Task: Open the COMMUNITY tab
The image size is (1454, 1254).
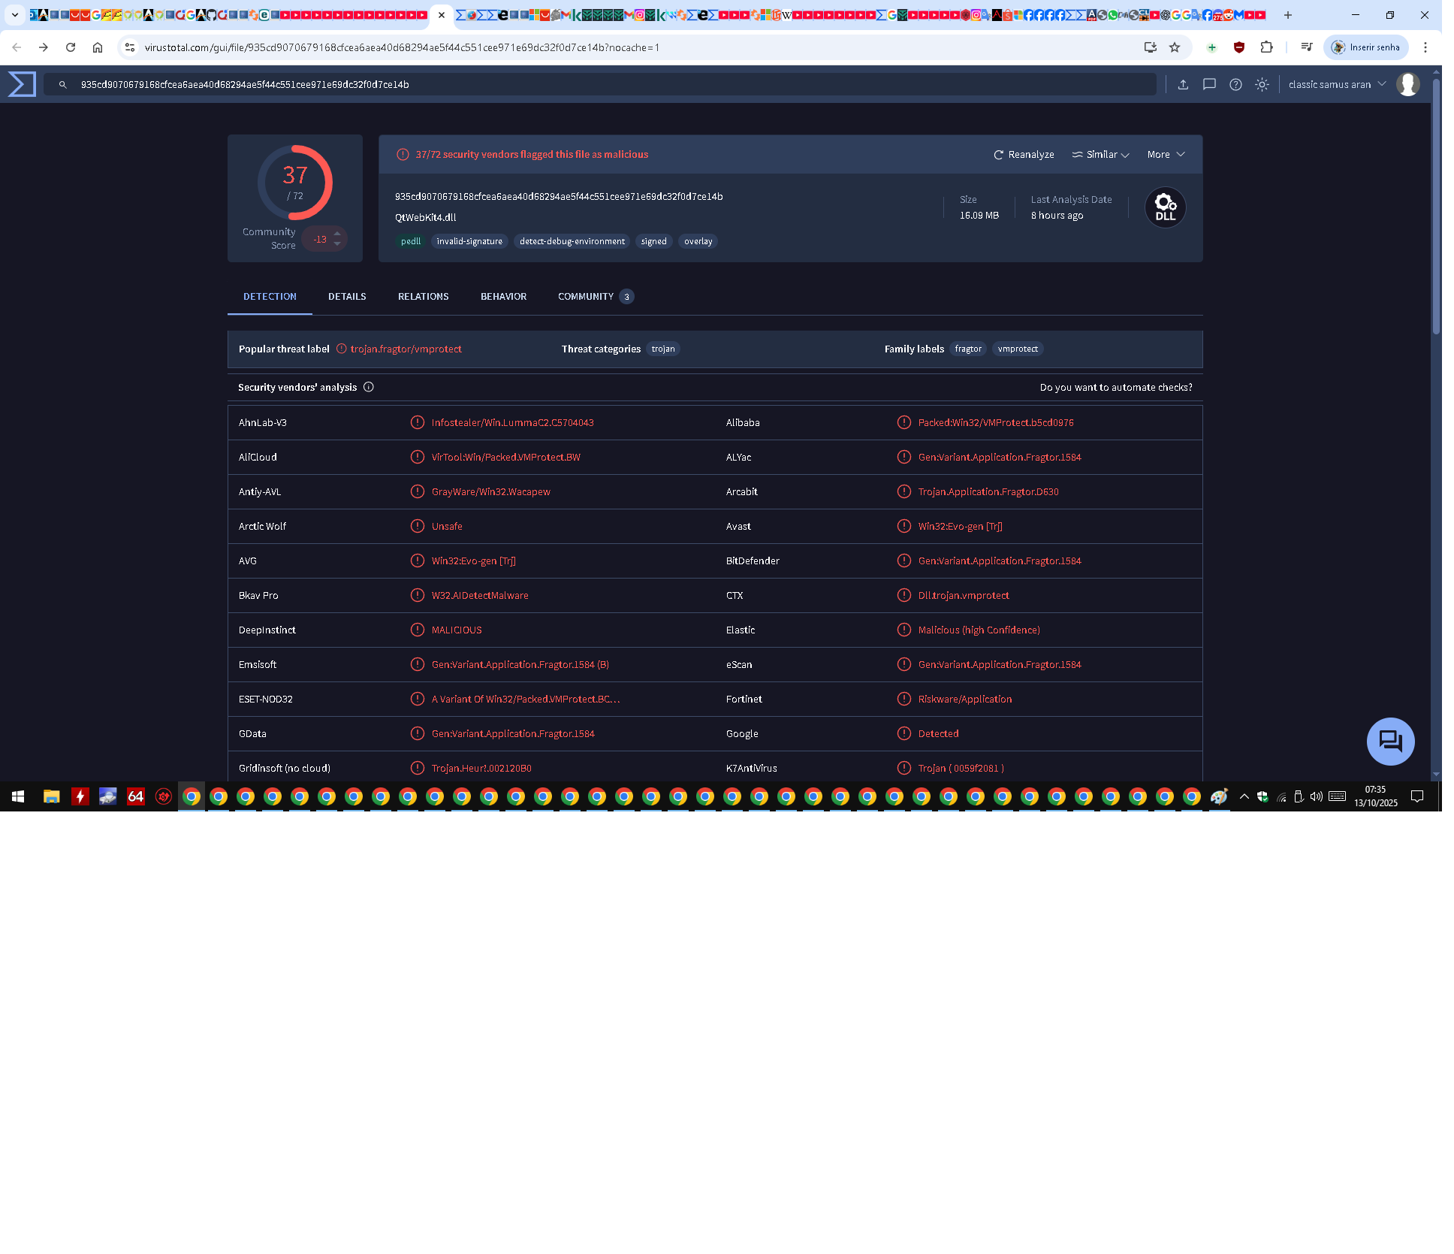Action: click(596, 297)
